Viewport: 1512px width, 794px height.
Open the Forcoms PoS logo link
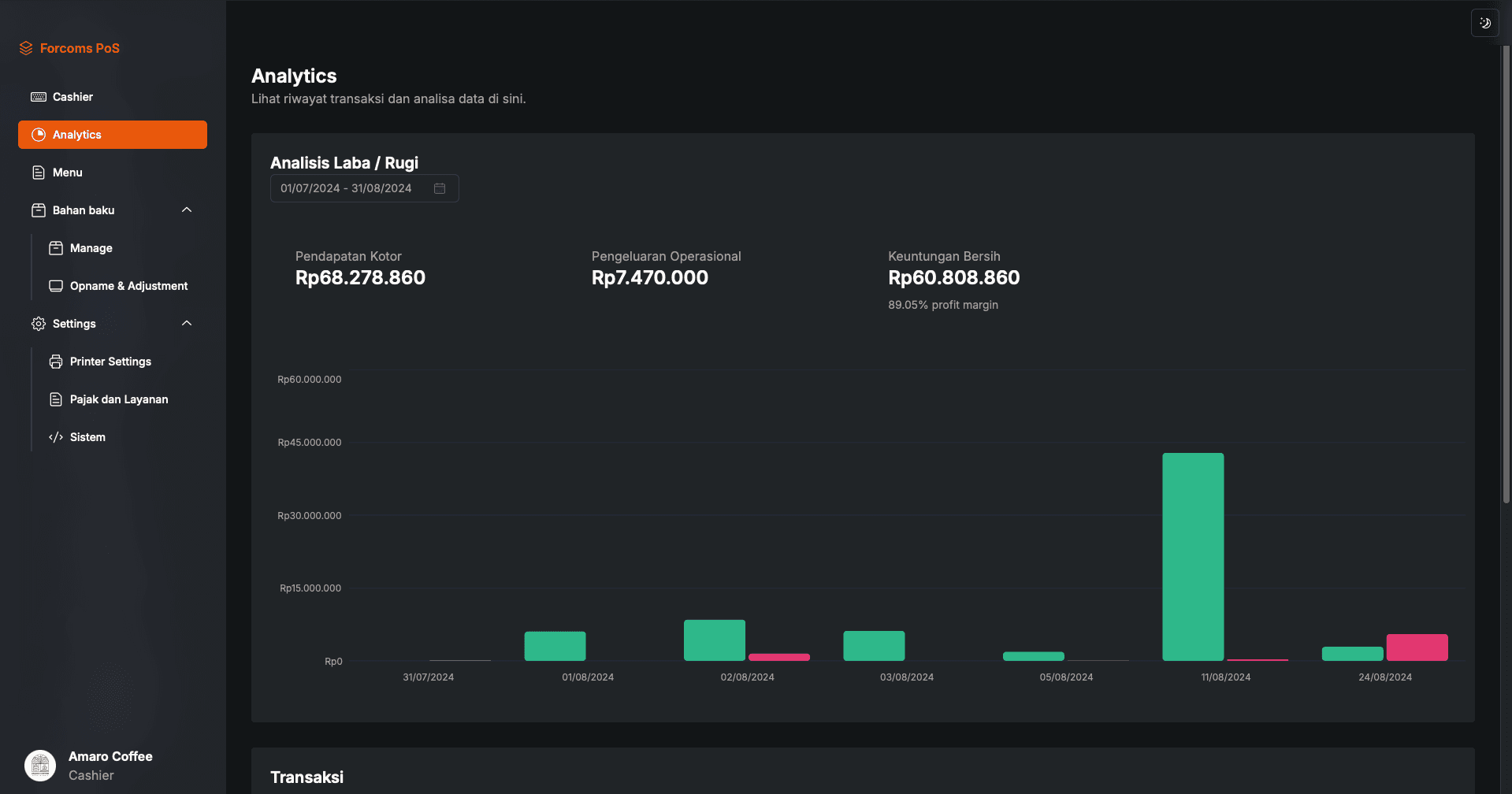point(69,48)
